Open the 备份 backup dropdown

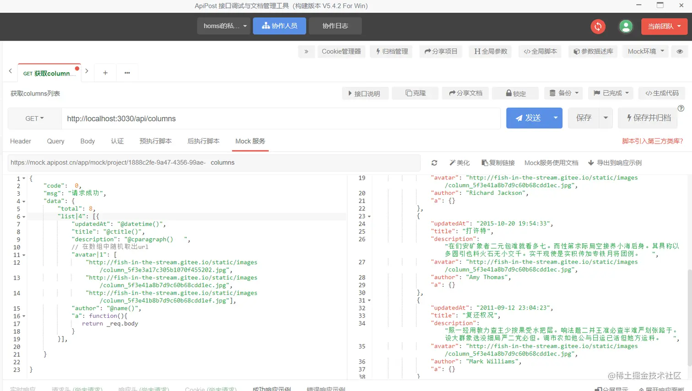point(564,93)
